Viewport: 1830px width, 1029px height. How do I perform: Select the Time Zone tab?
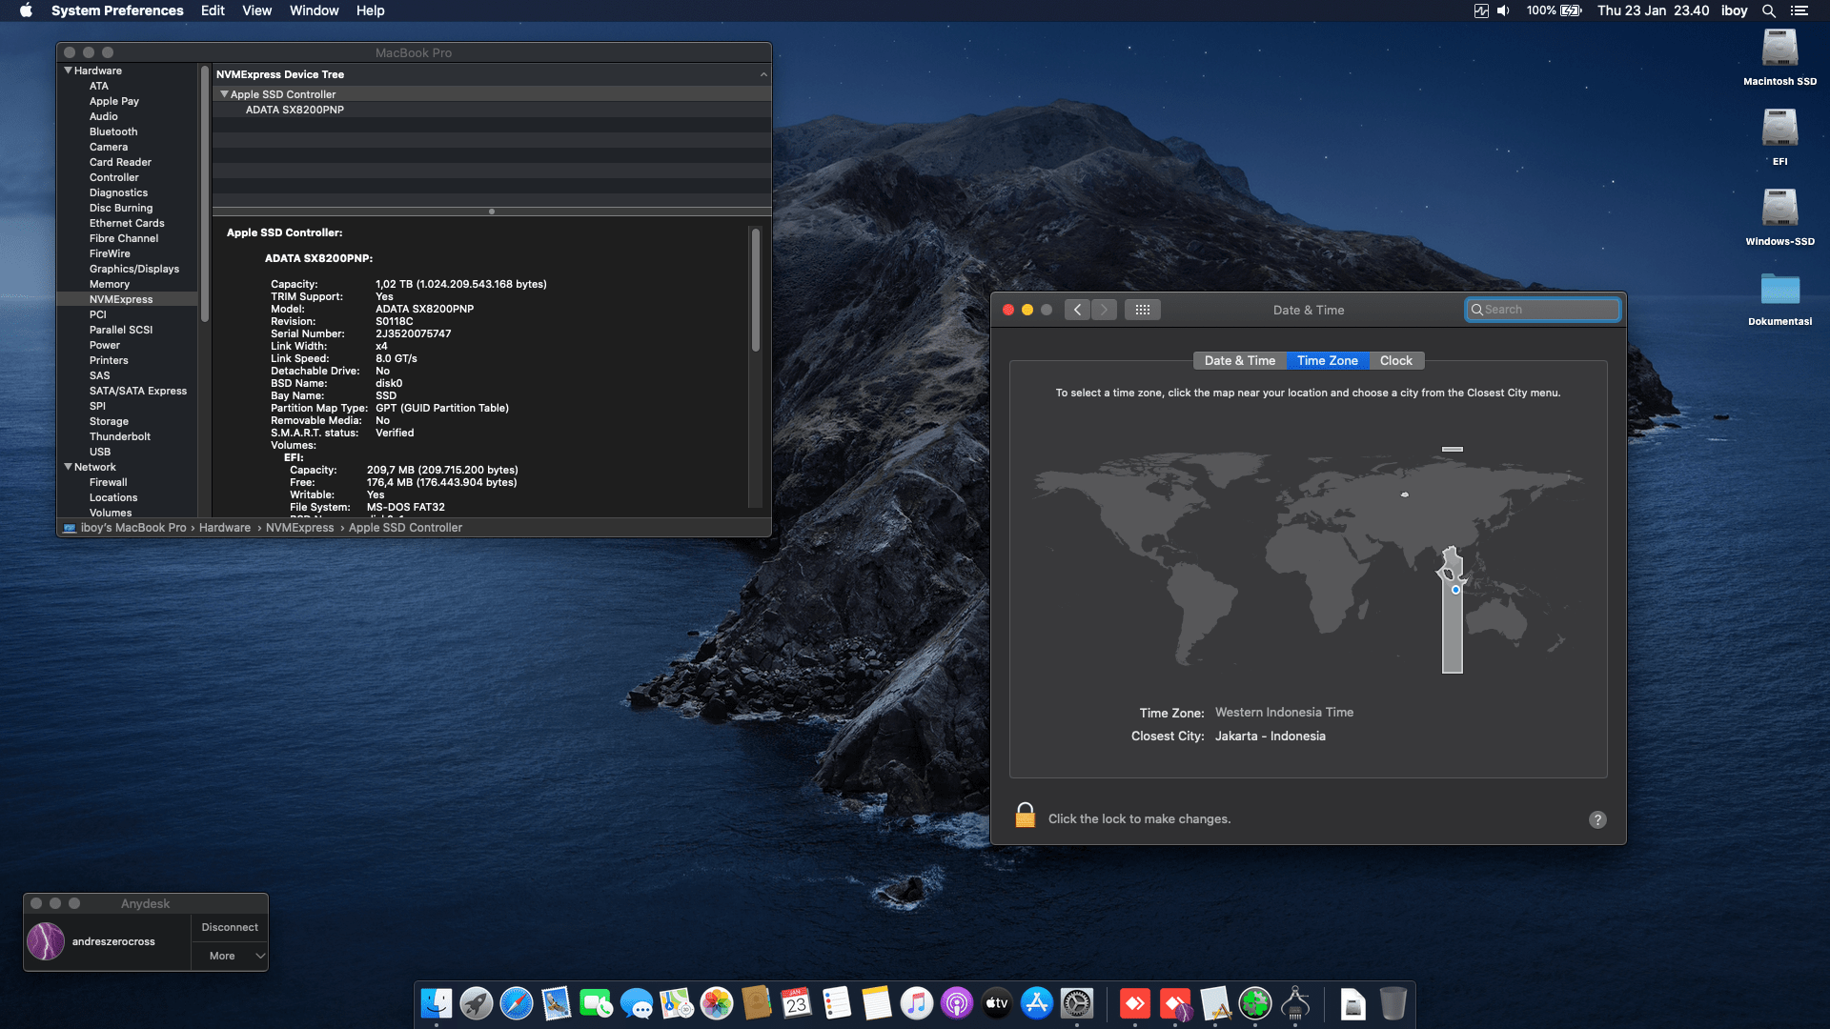[x=1327, y=360]
